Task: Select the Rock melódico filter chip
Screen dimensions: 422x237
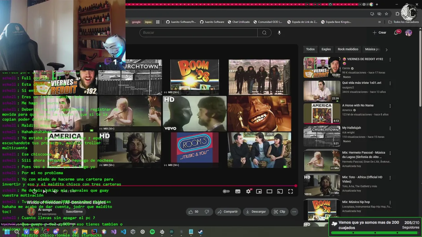Action: click(348, 49)
